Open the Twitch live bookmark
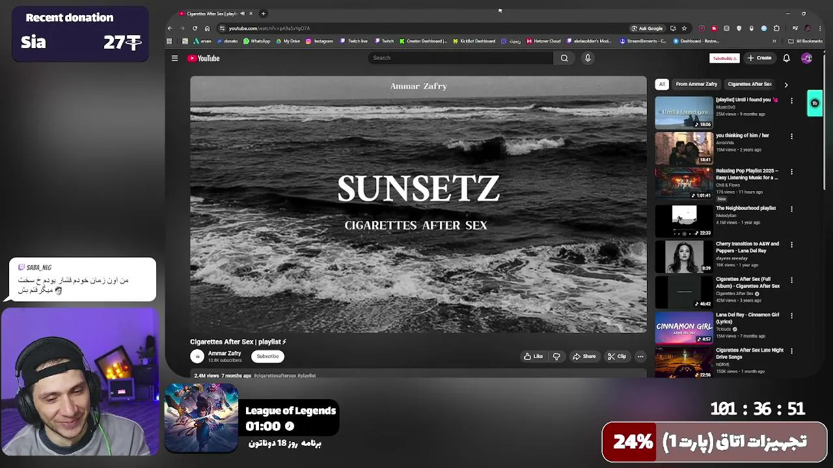This screenshot has height=468, width=833. (x=354, y=41)
